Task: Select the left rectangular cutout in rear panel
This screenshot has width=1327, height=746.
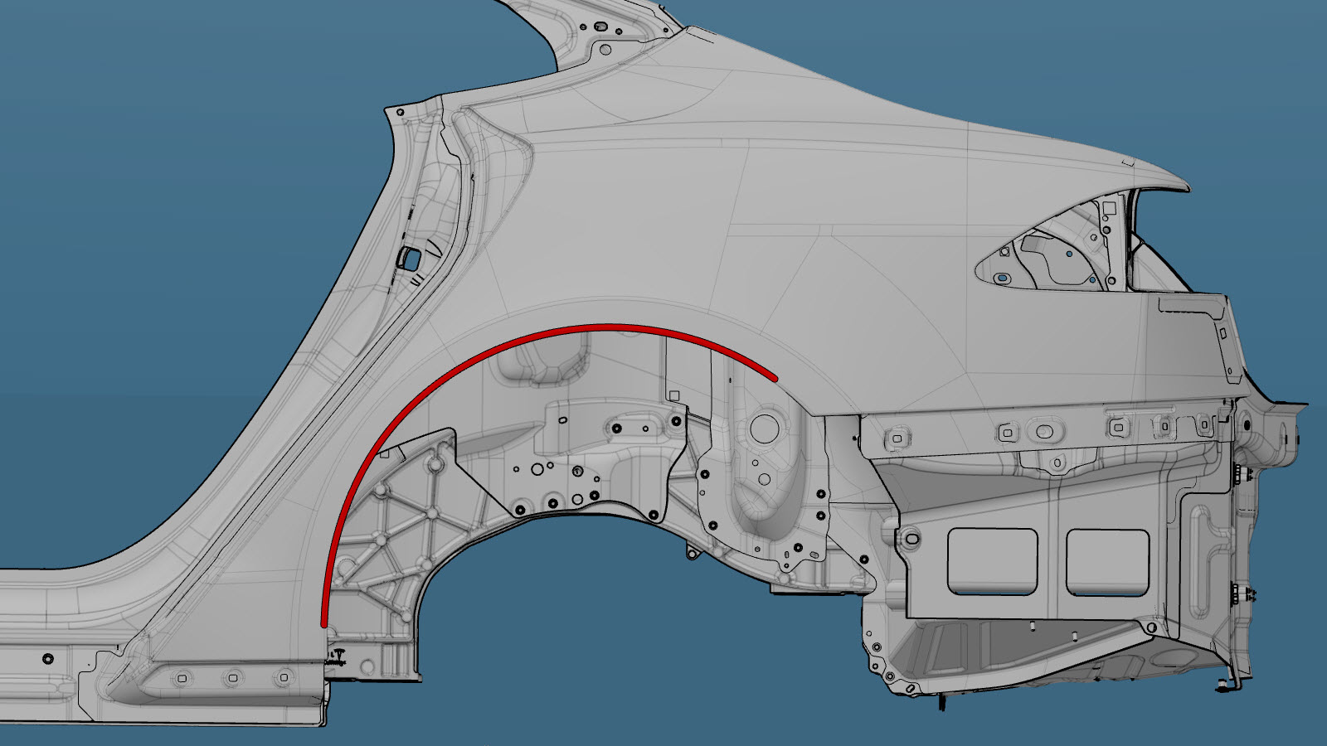Action: tap(992, 560)
